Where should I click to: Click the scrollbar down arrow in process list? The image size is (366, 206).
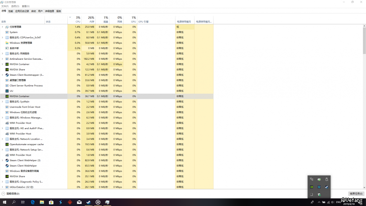[x=364, y=187]
